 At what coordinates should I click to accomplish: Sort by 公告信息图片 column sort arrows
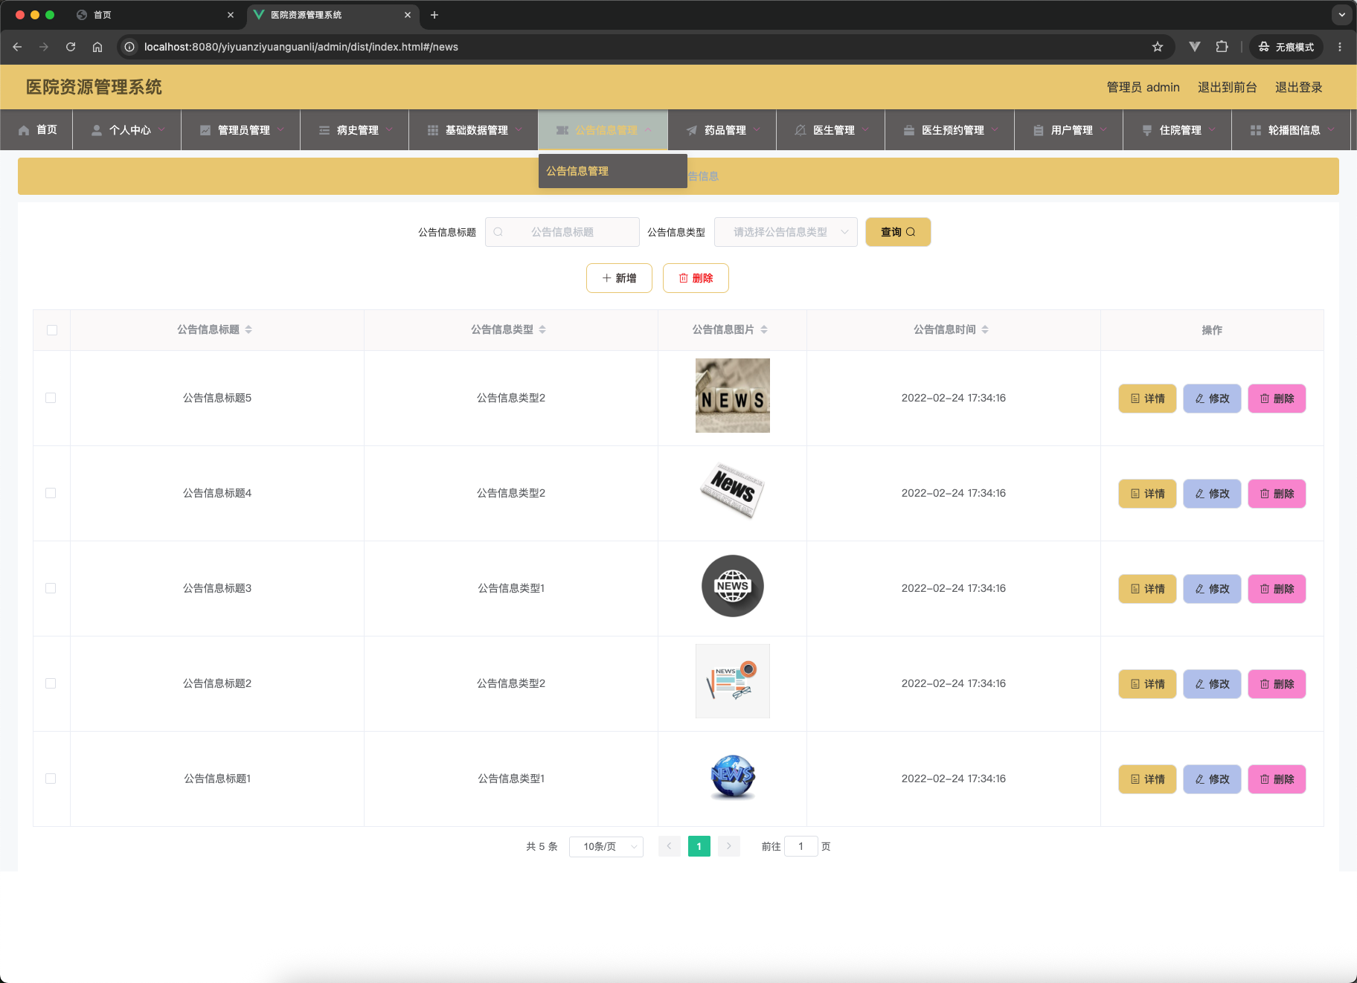click(764, 329)
